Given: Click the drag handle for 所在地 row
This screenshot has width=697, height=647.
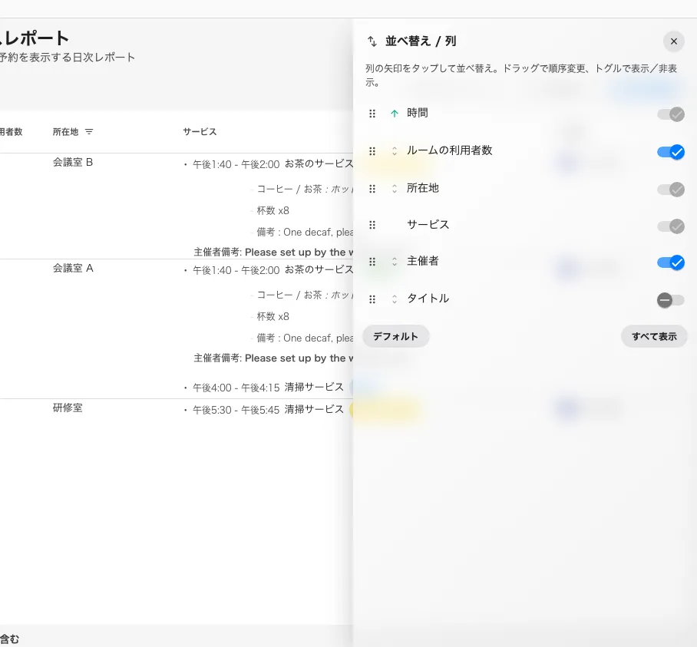Looking at the screenshot, I should [372, 189].
